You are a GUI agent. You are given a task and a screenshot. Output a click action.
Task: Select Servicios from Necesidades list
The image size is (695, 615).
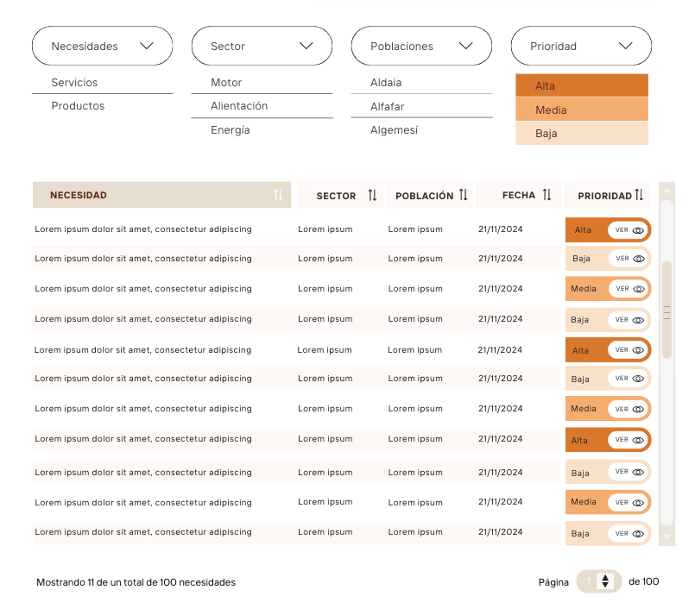click(74, 82)
